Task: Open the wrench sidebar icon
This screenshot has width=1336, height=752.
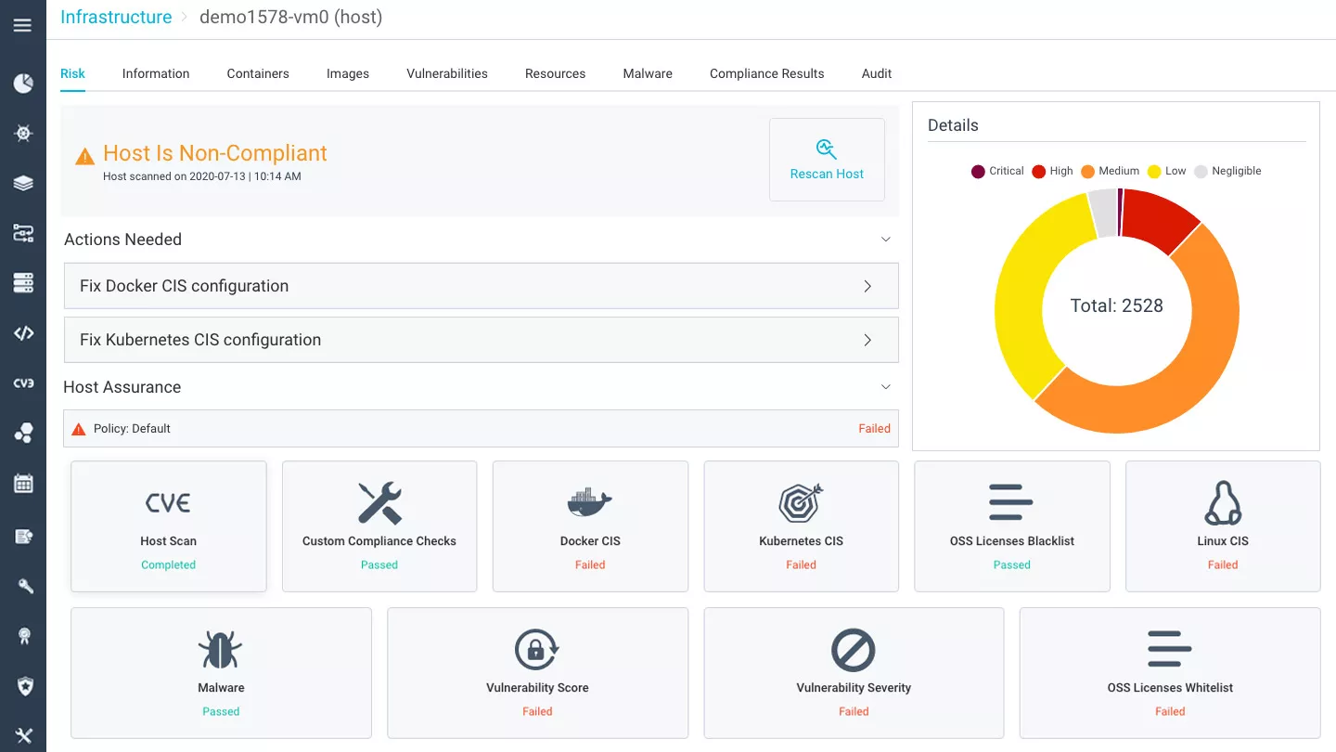Action: (x=24, y=586)
